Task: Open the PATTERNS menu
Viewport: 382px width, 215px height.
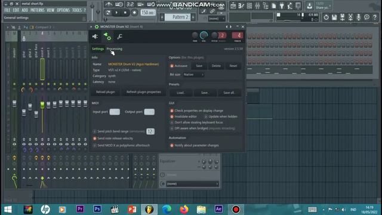Action: pyautogui.click(x=37, y=10)
